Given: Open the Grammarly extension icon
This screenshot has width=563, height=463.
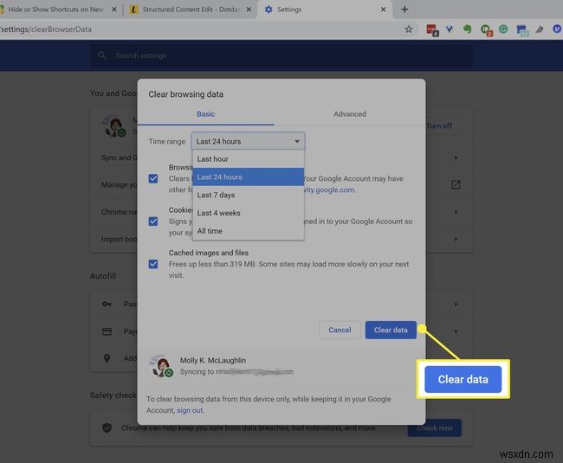Looking at the screenshot, I should (503, 29).
